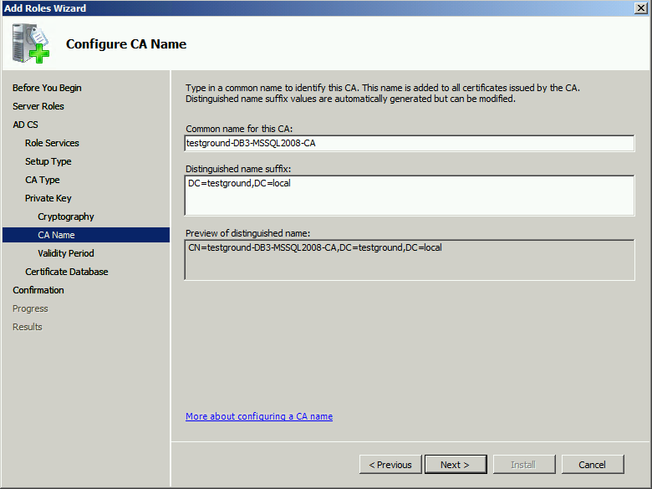The image size is (652, 489).
Task: Click the 'Common name for this CA:' label
Action: click(239, 129)
